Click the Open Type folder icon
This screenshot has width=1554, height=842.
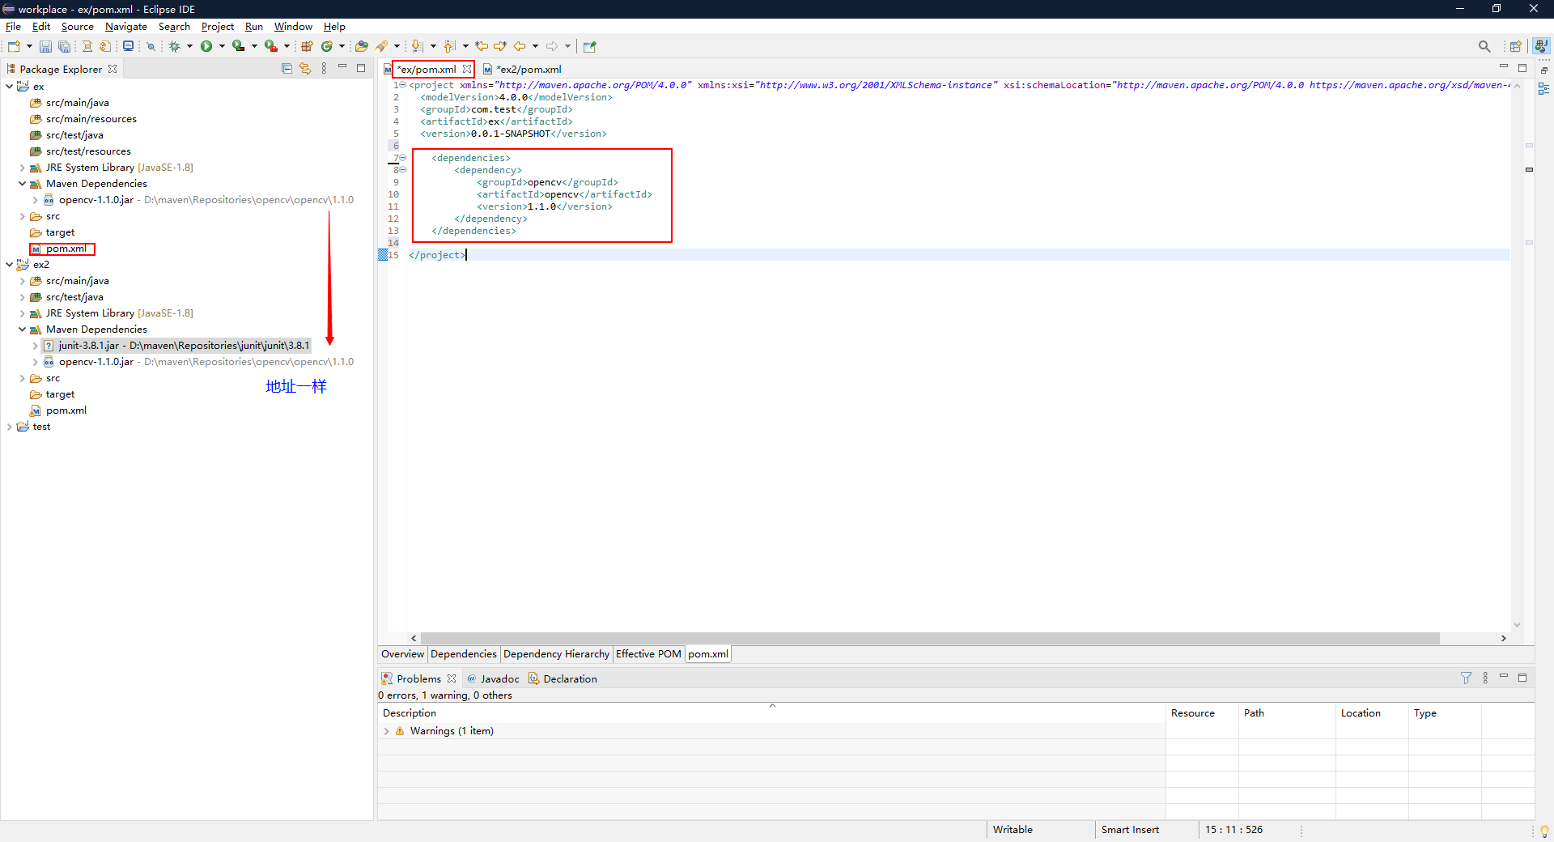(362, 46)
